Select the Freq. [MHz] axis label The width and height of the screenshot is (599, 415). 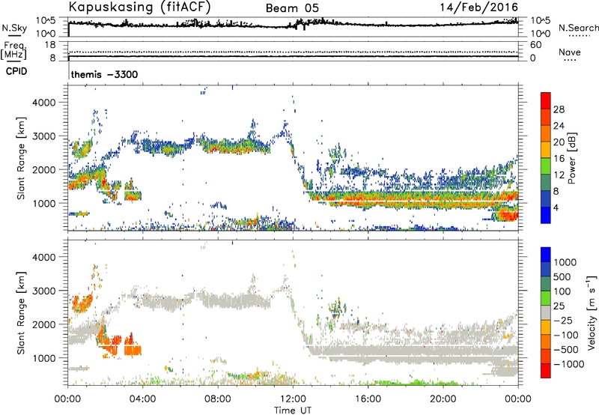coord(13,50)
